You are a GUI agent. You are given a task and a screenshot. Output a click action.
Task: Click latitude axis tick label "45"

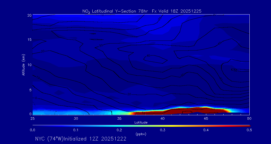(206, 118)
